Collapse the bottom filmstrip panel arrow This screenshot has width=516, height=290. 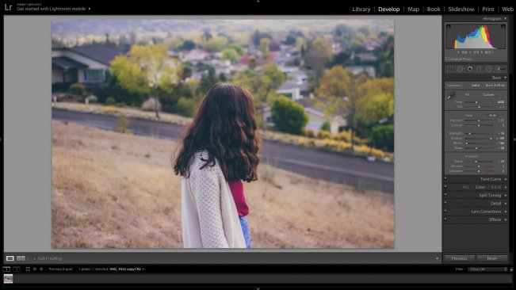(258, 288)
